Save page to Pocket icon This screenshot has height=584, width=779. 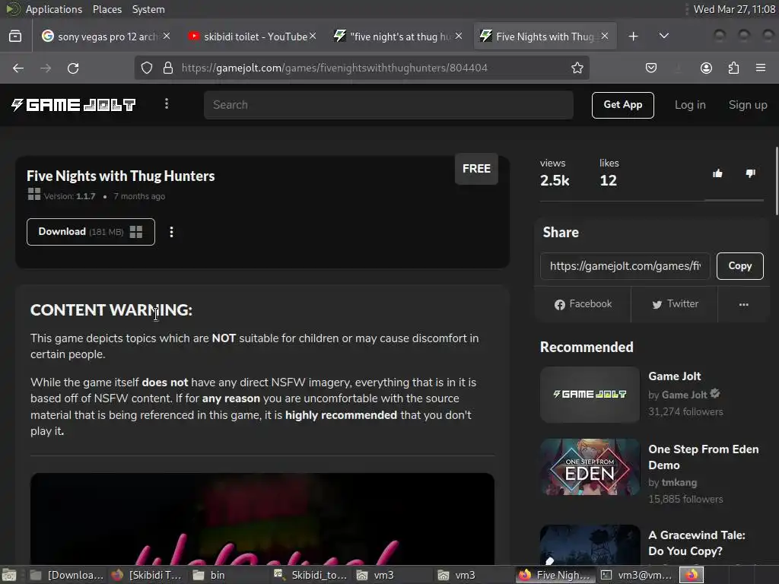(x=651, y=68)
